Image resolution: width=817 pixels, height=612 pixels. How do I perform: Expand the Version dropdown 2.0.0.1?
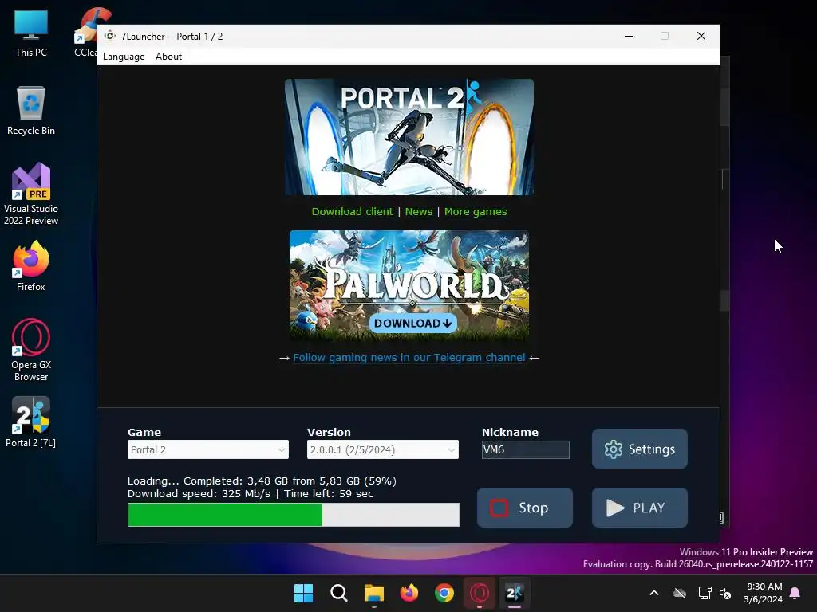pos(383,449)
